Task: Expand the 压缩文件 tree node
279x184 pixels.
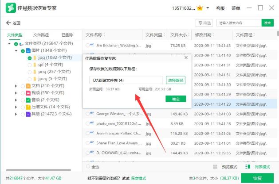Action: (16, 107)
